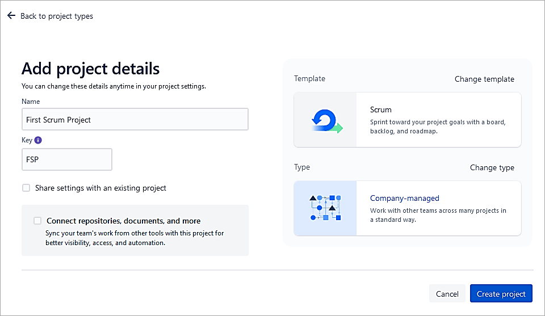This screenshot has height=316, width=545.
Task: Click the Company-managed description text
Action: (x=437, y=215)
